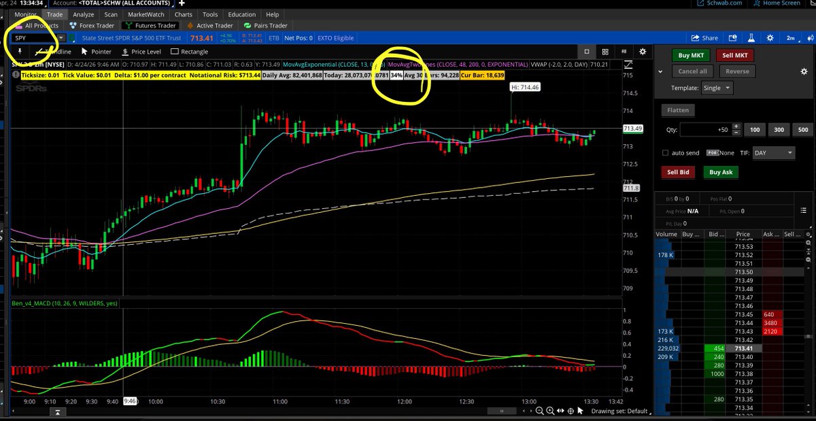Select the Rectangle drawing tool
Screen dimensions: 816x421
(190, 52)
